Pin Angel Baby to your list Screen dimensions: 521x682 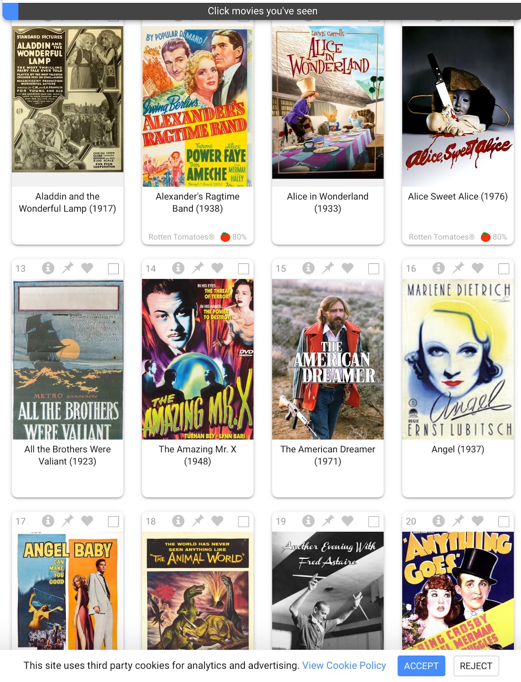[x=68, y=521]
